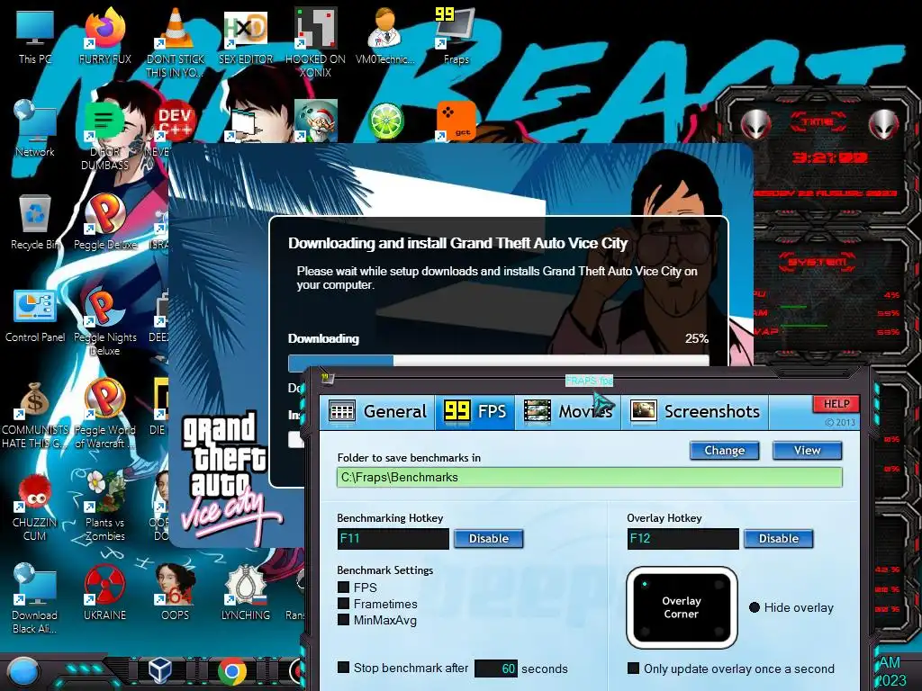This screenshot has width=922, height=691.
Task: Switch to the General tab in Fraps
Action: pyautogui.click(x=377, y=411)
